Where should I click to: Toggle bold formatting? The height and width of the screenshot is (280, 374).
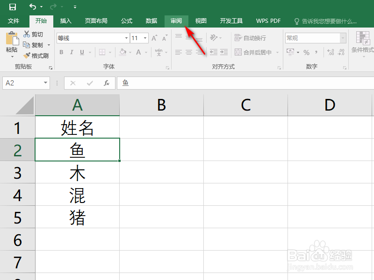pyautogui.click(x=61, y=52)
